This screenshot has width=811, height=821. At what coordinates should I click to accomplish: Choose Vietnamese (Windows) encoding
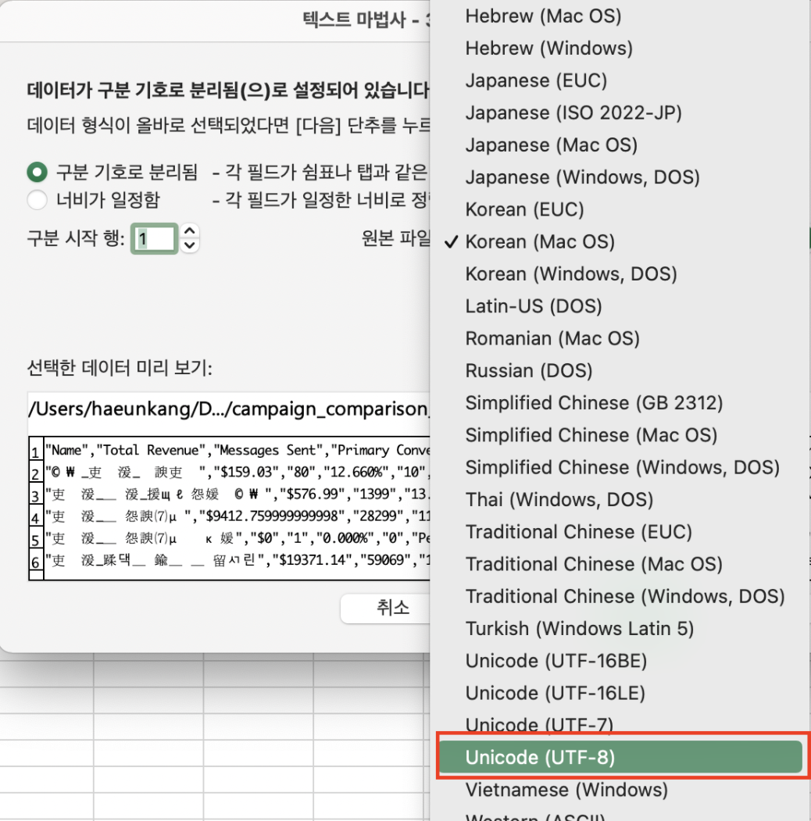[x=620, y=790]
